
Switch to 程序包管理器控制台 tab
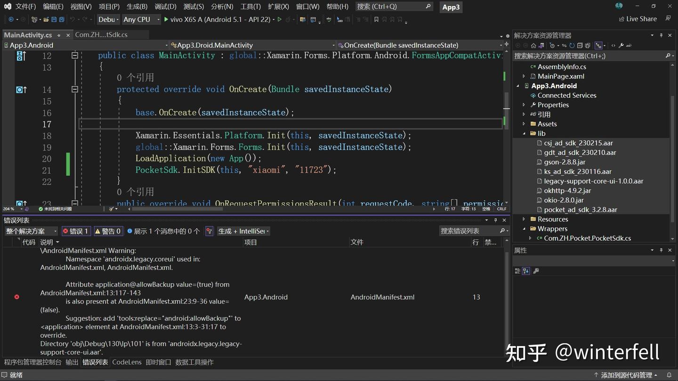pos(33,362)
